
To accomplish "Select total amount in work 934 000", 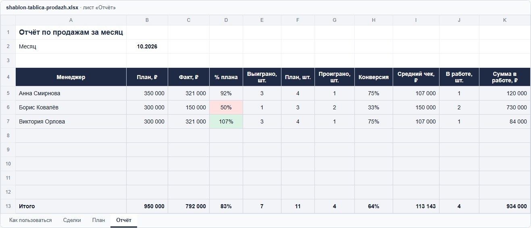I will [x=505, y=206].
